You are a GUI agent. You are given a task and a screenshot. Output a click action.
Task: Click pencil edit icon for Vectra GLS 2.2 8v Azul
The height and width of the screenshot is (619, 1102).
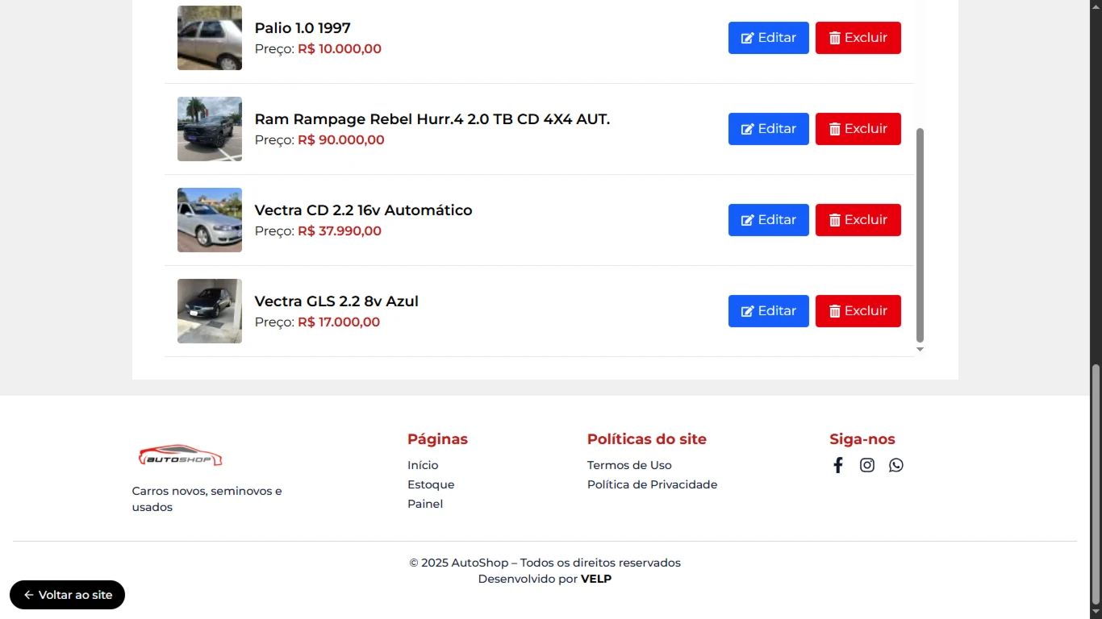[748, 311]
